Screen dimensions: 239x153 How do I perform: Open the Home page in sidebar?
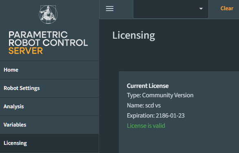click(49, 70)
